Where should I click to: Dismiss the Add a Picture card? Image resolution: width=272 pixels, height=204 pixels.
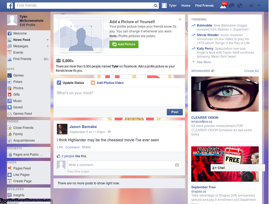click(180, 19)
